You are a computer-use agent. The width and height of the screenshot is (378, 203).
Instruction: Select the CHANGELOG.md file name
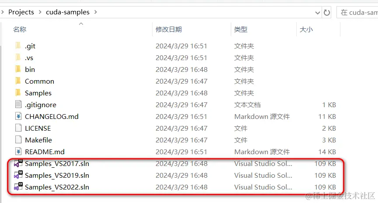click(52, 116)
